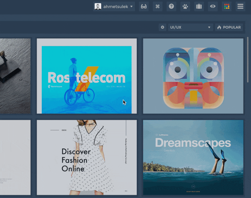Open the Rostelecom project thumbnail
The image size is (251, 198).
click(x=87, y=76)
